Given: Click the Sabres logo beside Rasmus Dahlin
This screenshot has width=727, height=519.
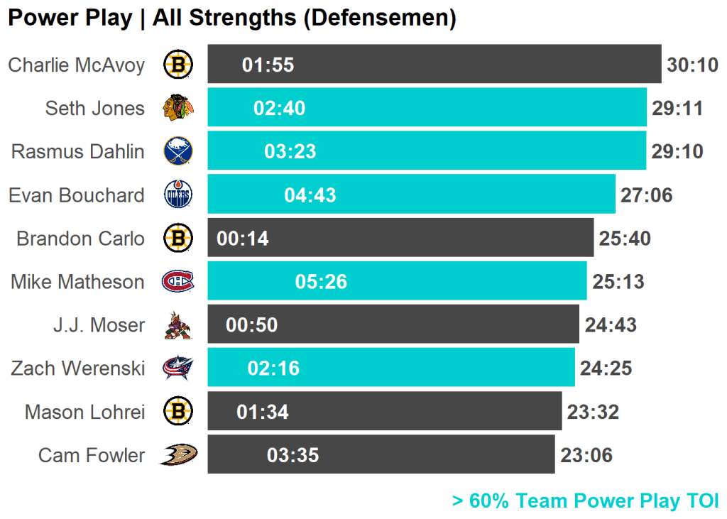Looking at the screenshot, I should click(x=177, y=151).
